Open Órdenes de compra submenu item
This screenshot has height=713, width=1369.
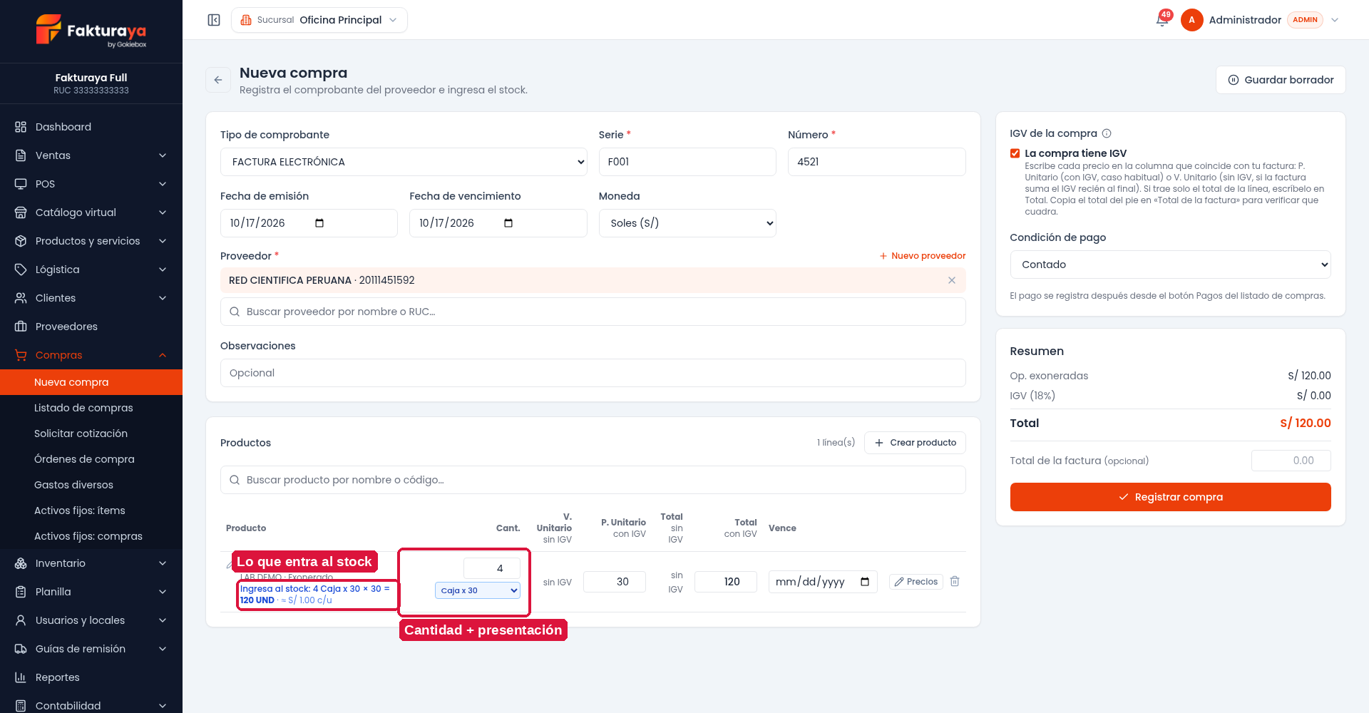[x=91, y=459]
